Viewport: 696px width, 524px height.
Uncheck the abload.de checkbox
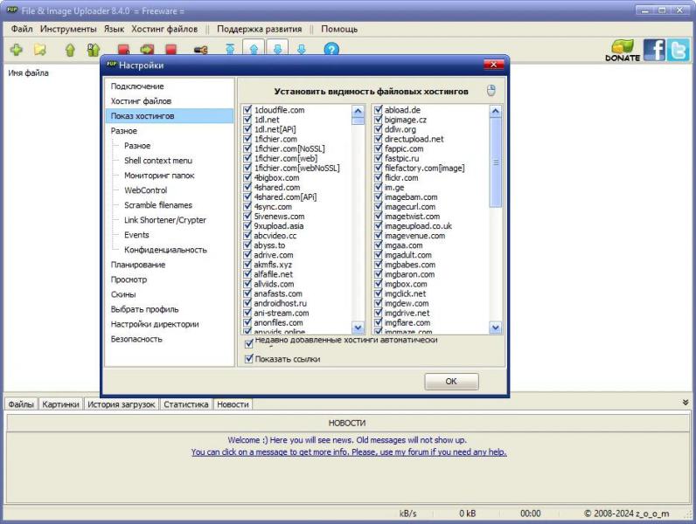(x=379, y=109)
